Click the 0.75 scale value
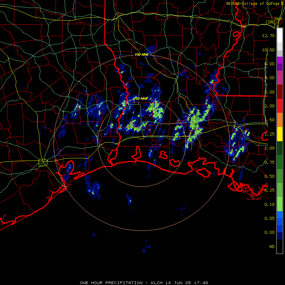The height and width of the screenshot is (285, 285). pyautogui.click(x=269, y=162)
